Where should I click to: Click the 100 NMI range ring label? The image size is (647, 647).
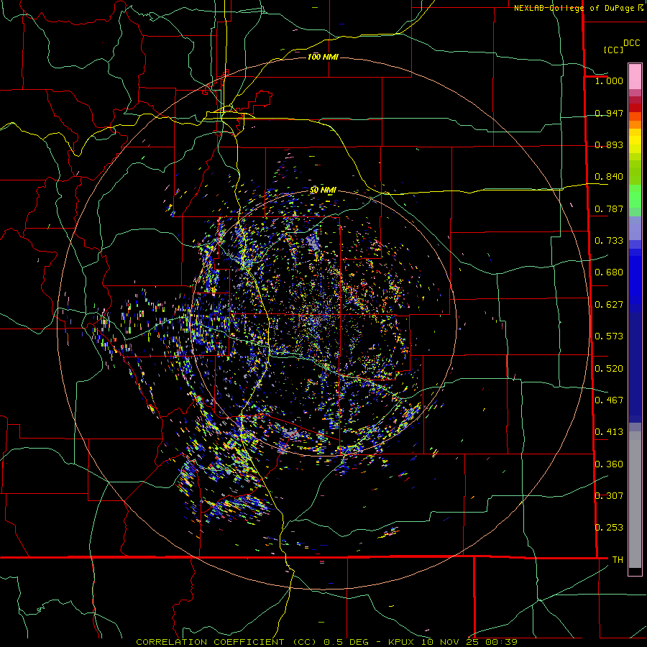pos(323,57)
